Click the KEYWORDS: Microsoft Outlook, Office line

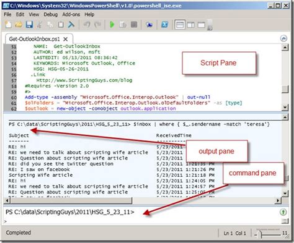84,63
